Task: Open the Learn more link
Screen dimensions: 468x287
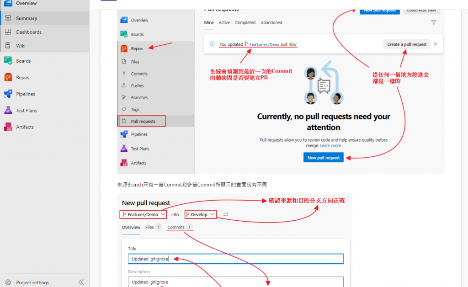Action: point(330,146)
